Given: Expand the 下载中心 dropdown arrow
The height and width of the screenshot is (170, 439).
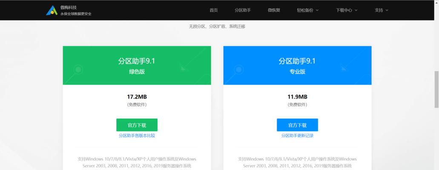Looking at the screenshot, I should tap(356, 10).
